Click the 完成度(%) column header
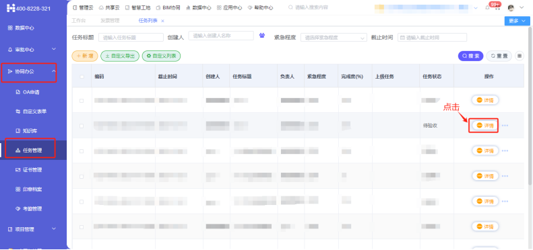Viewport: 533px width, 250px height. point(352,77)
